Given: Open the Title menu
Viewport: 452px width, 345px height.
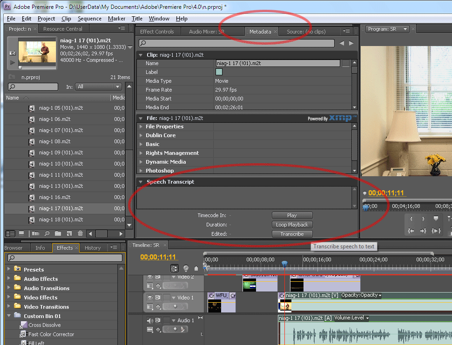Looking at the screenshot, I should (x=137, y=19).
